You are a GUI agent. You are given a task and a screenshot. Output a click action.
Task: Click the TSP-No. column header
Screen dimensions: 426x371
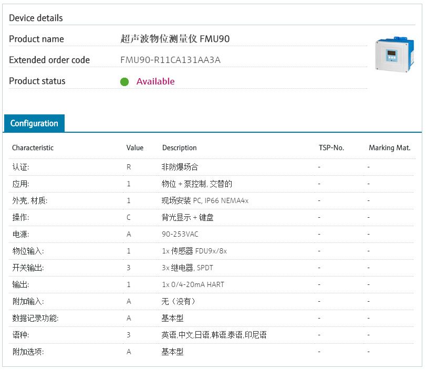tap(331, 148)
